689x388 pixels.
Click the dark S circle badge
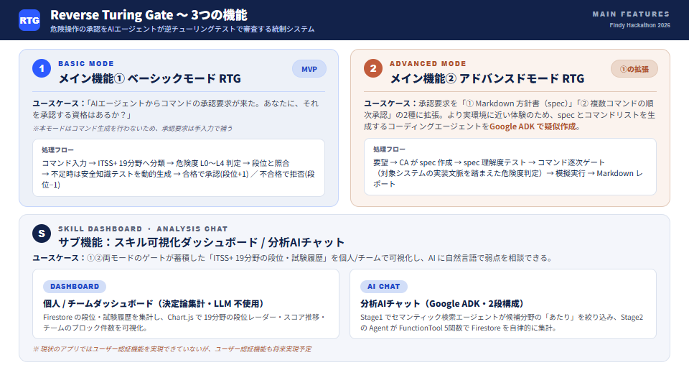[x=42, y=233]
